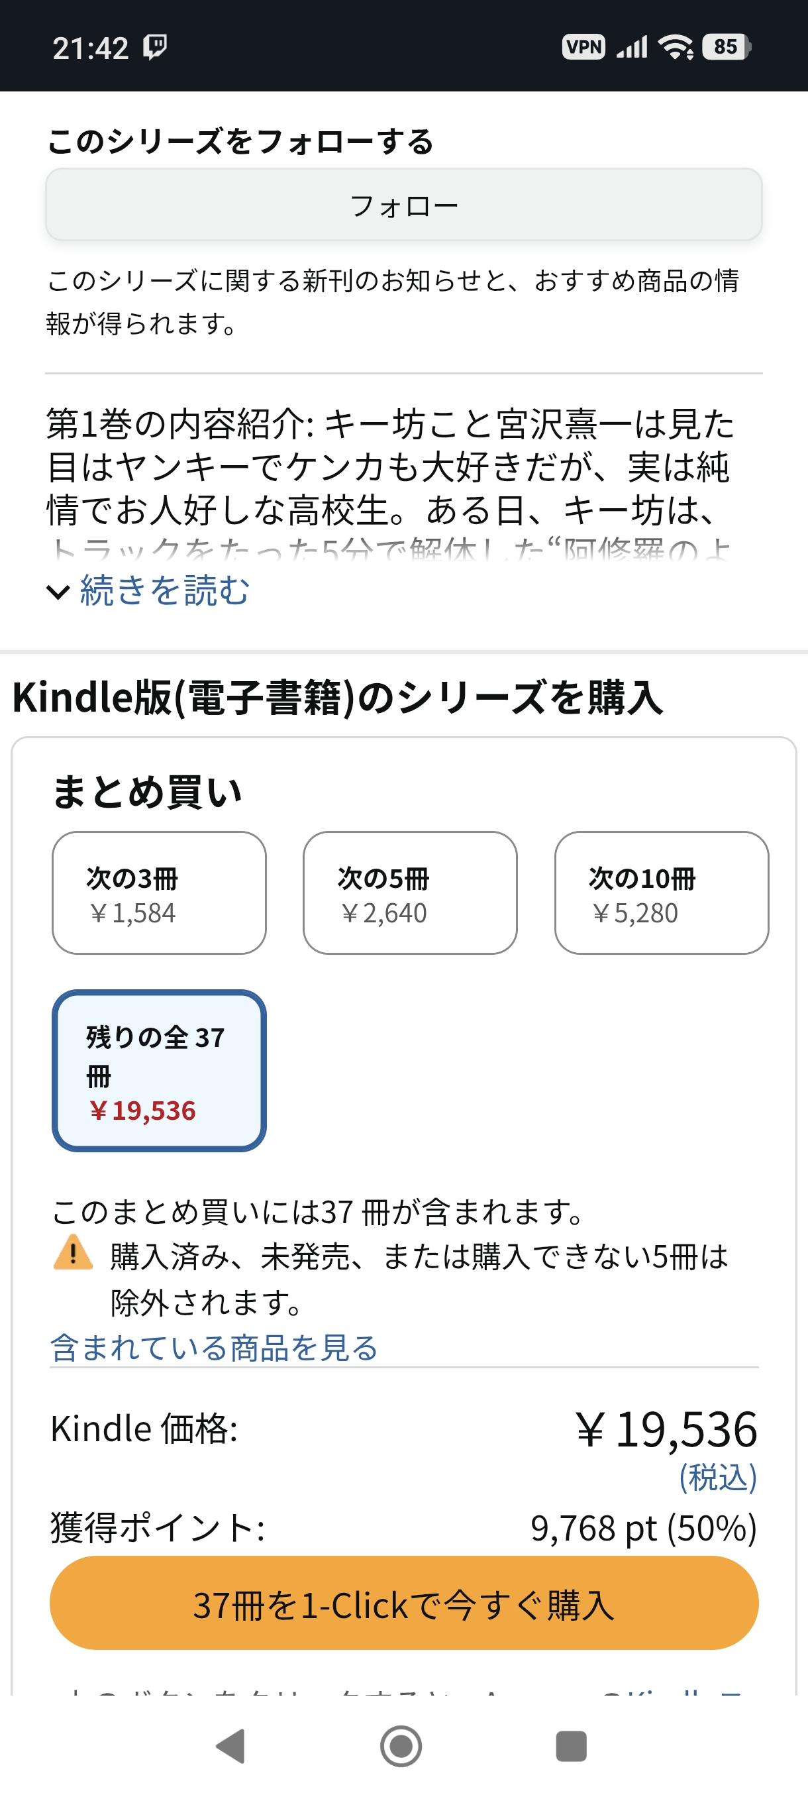Tap the Android recent apps button
This screenshot has height=1797, width=808.
[571, 1746]
